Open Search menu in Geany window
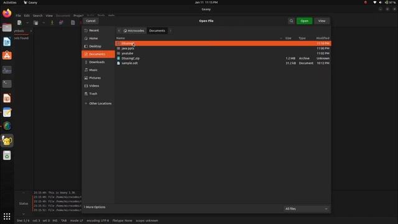Image resolution: width=398 pixels, height=224 pixels. (x=37, y=16)
